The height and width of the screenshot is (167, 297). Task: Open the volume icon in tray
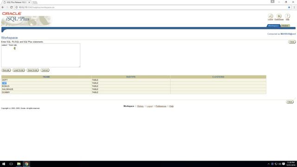pos(280,164)
